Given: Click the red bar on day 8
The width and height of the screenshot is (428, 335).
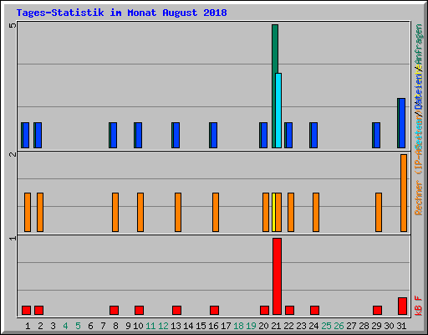Looking at the screenshot, I should 114,310.
